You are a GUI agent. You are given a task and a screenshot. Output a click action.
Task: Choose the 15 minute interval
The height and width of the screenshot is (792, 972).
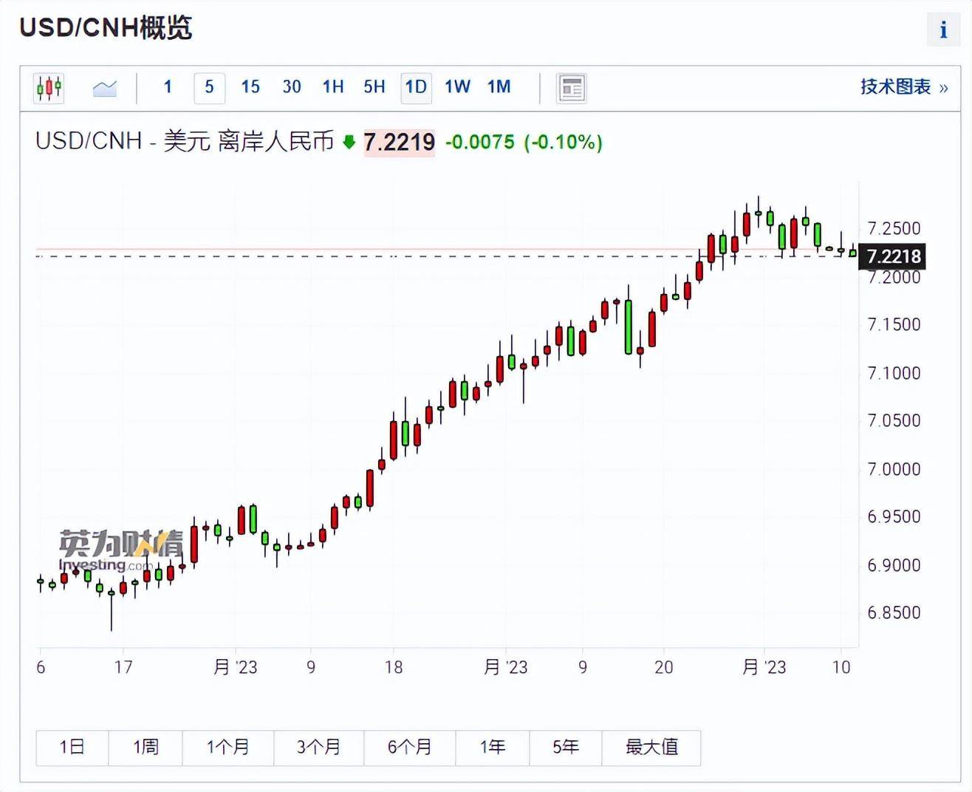[250, 87]
